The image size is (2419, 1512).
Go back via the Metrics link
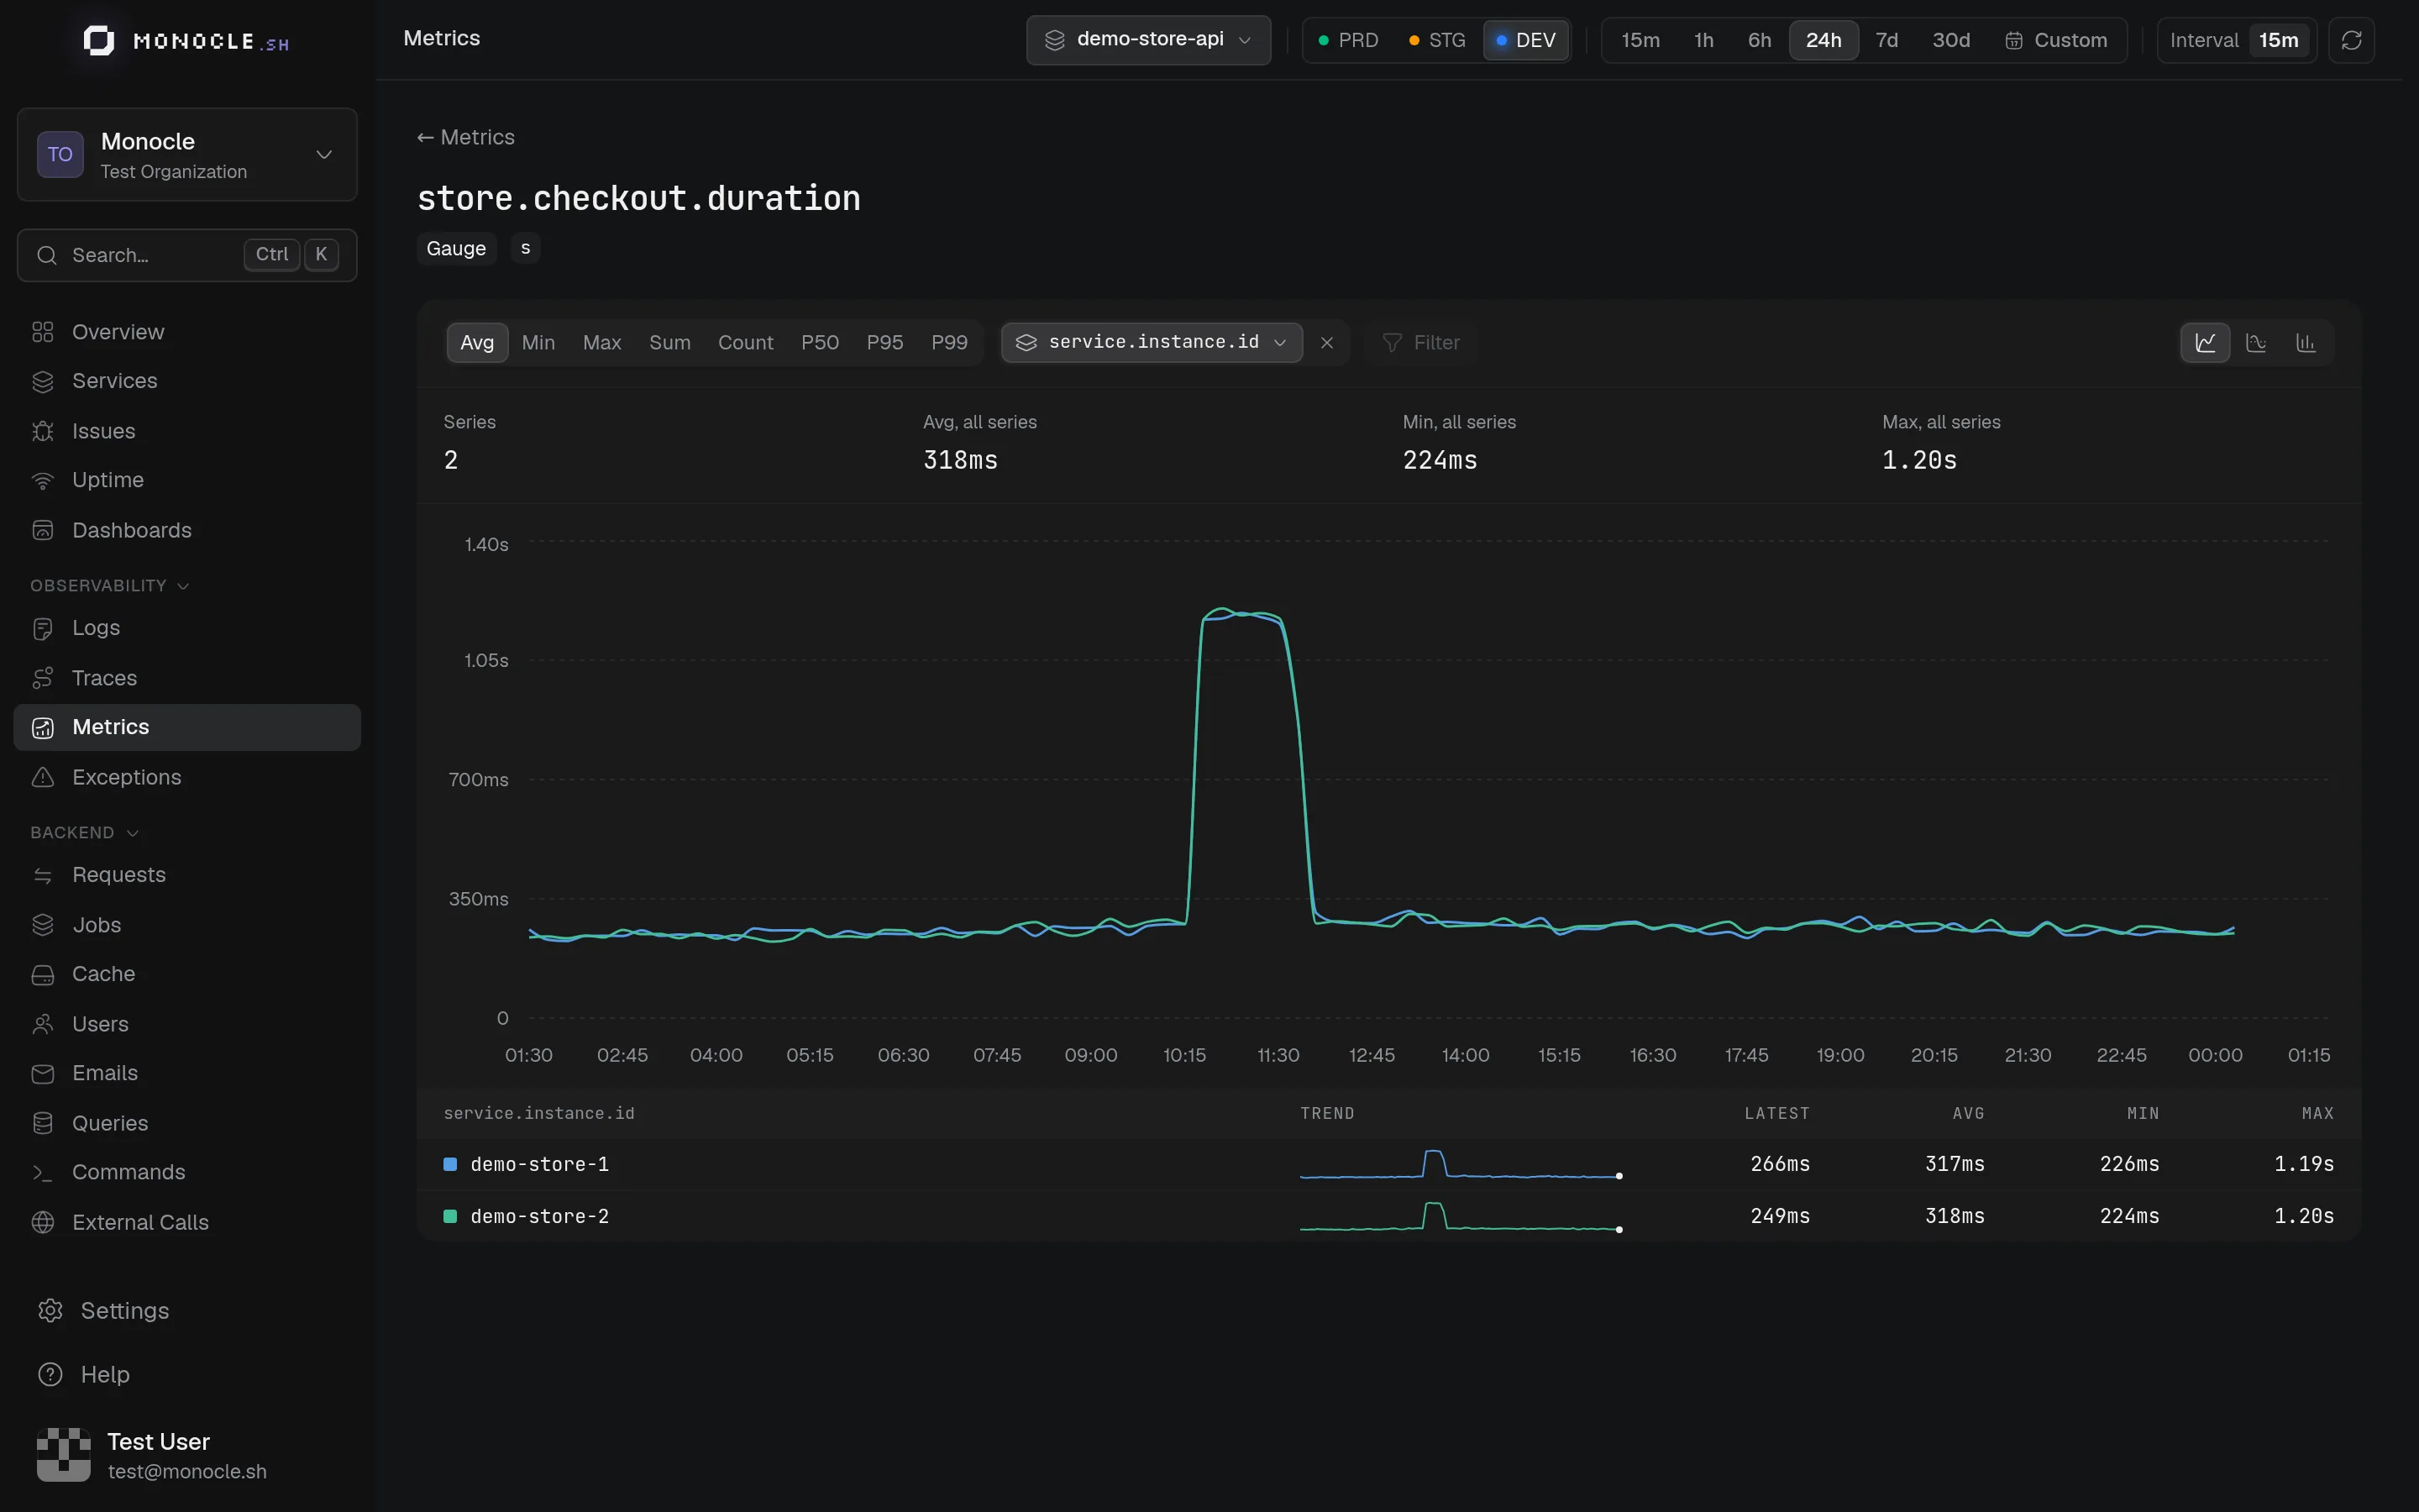466,138
